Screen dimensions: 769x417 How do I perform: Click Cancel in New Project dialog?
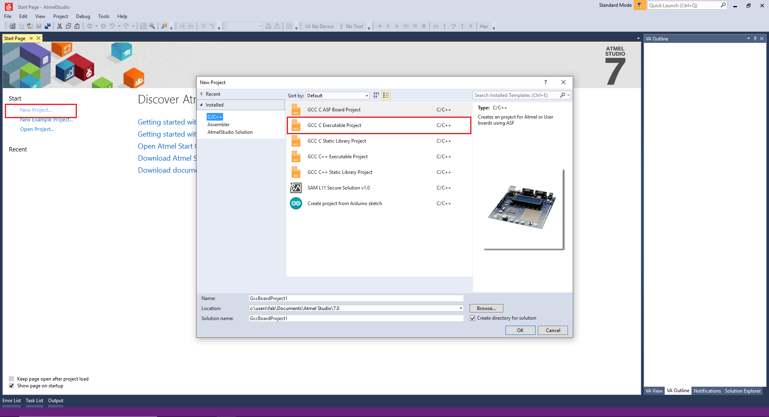553,330
